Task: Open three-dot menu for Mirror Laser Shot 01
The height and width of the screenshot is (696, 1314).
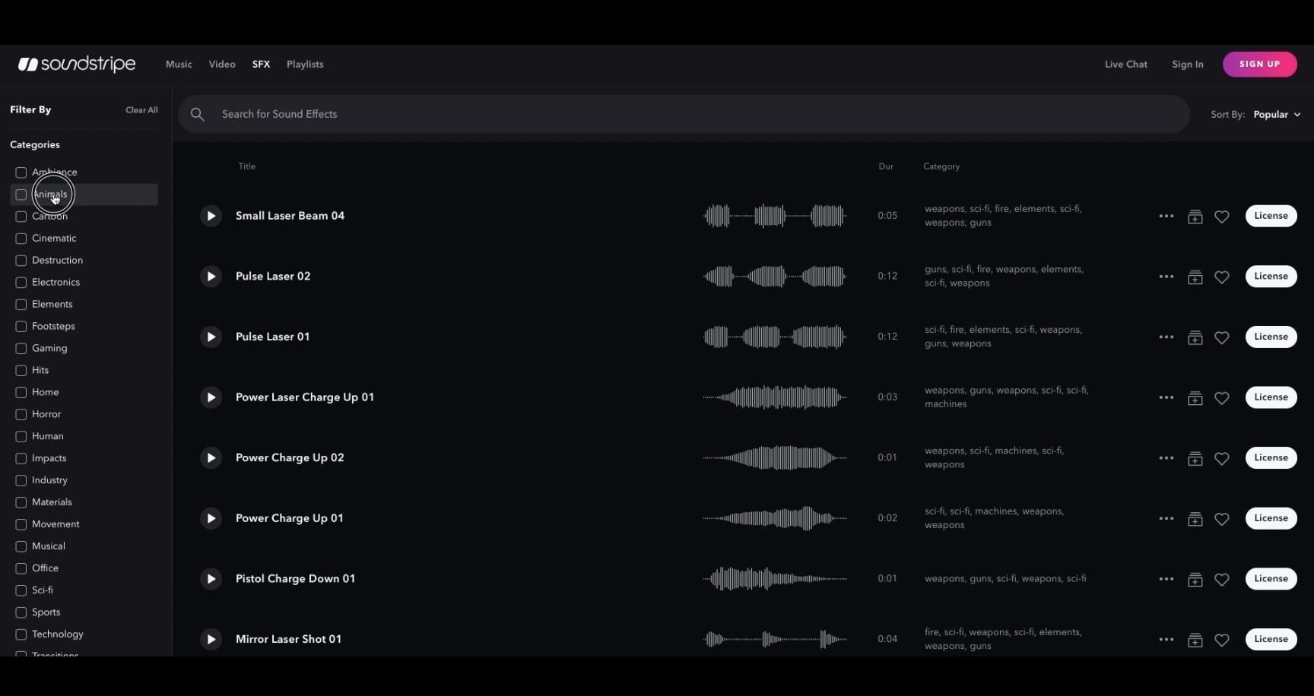Action: [x=1166, y=640]
